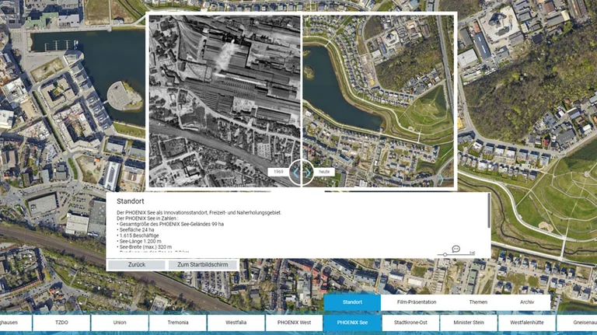Go back with the Zurück button
The image size is (597, 335).
(136, 264)
